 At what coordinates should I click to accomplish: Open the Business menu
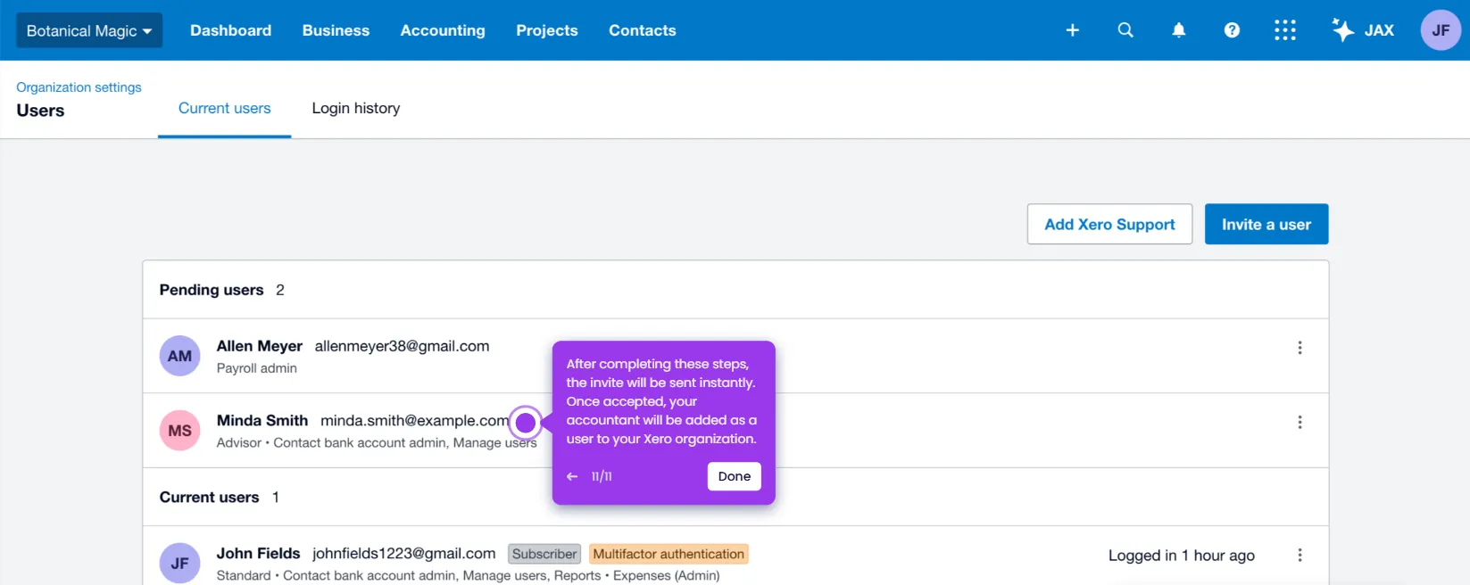(336, 30)
